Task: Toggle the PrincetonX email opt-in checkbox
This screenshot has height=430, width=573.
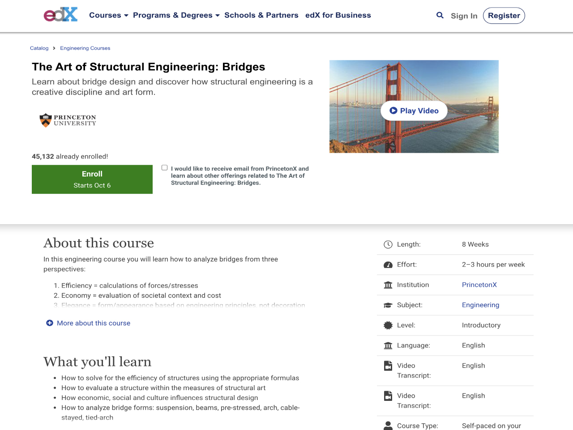Action: [164, 168]
